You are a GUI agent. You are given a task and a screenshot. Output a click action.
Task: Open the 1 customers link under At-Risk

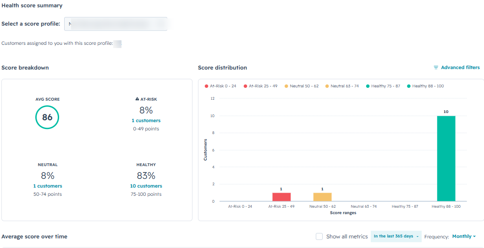146,120
